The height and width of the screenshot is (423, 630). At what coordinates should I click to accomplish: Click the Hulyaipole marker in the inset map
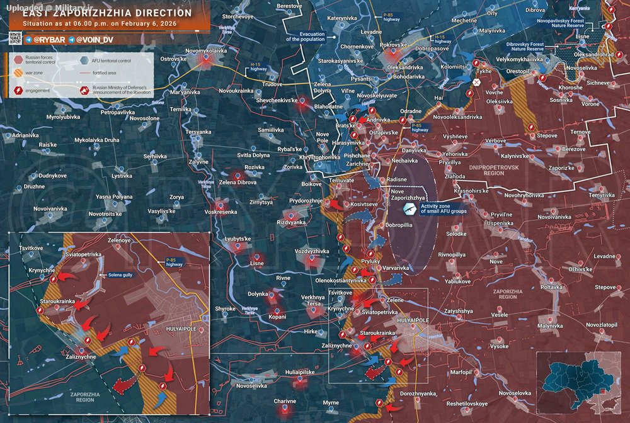pos(202,330)
